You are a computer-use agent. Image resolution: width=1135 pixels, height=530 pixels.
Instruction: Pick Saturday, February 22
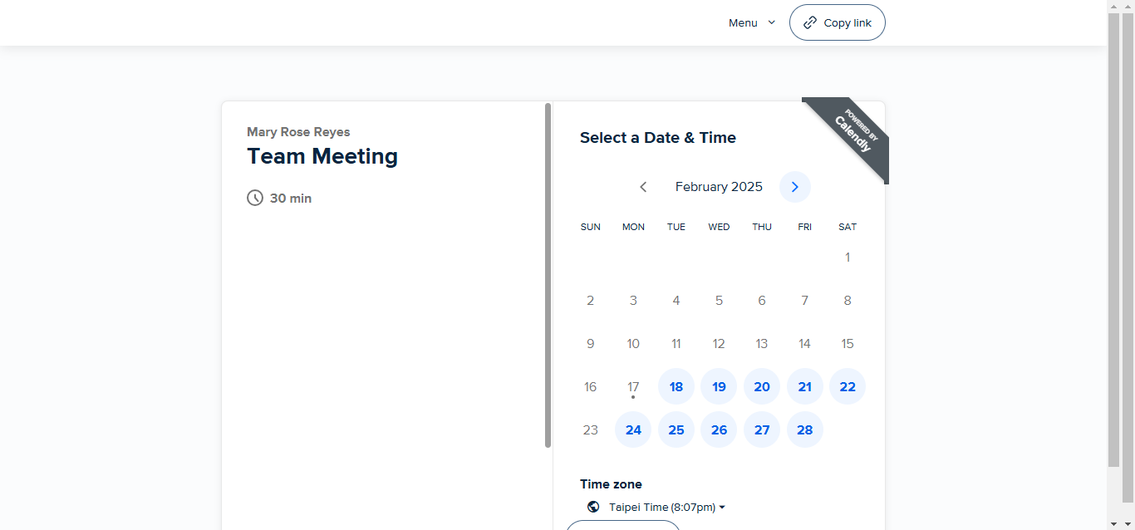click(848, 386)
